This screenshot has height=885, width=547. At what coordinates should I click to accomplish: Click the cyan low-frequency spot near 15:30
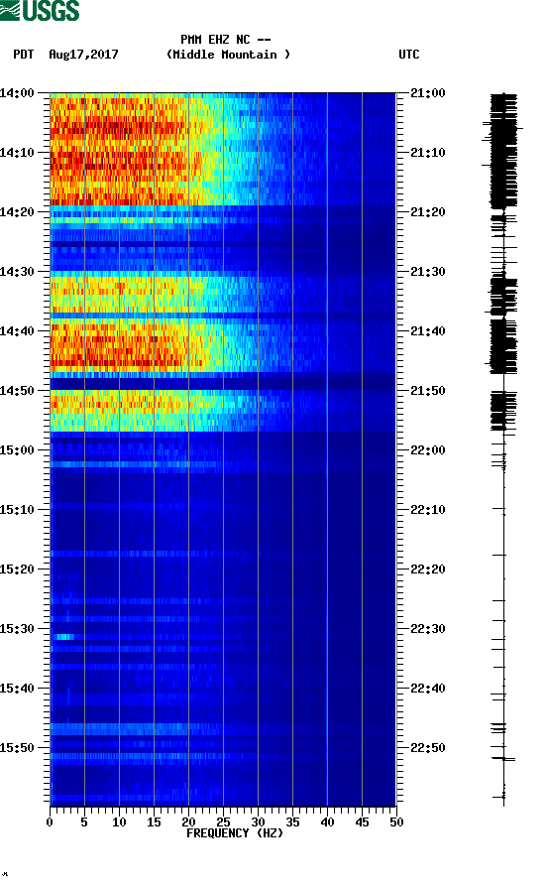pos(64,637)
